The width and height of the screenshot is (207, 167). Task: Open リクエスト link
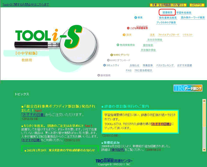[188, 35]
